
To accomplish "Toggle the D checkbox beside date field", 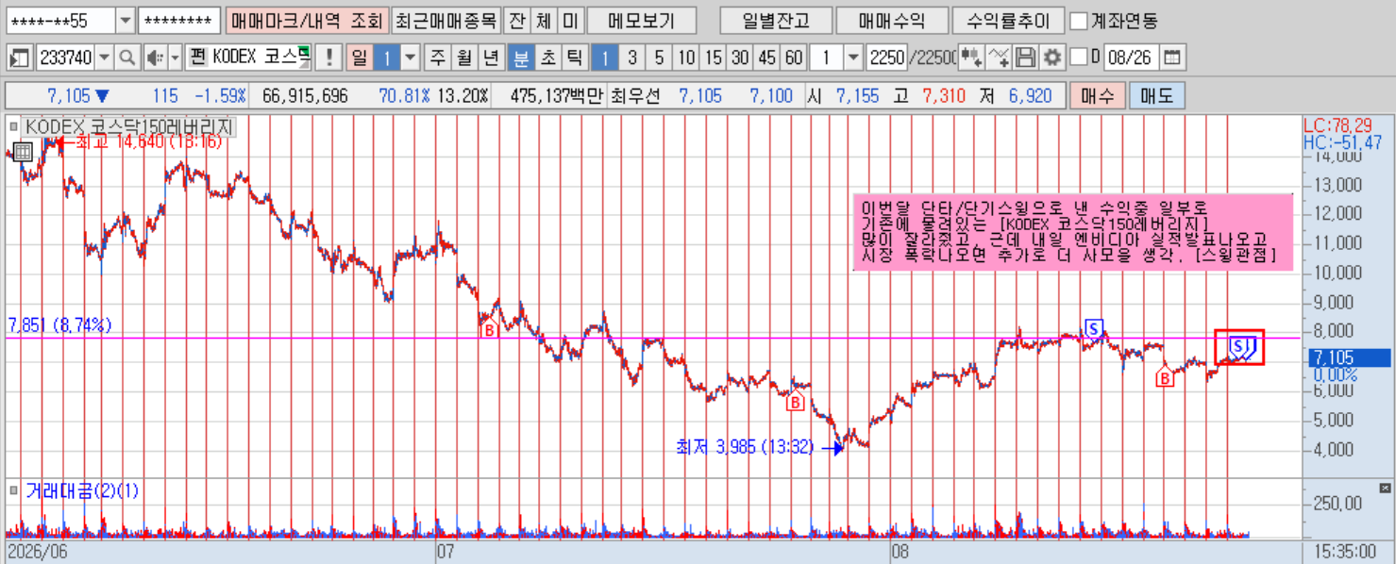I will point(1079,58).
